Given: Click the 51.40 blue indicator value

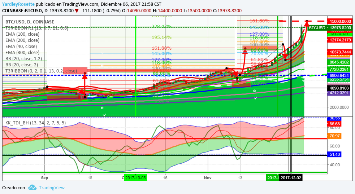Looking at the screenshot, I should pyautogui.click(x=335, y=154).
